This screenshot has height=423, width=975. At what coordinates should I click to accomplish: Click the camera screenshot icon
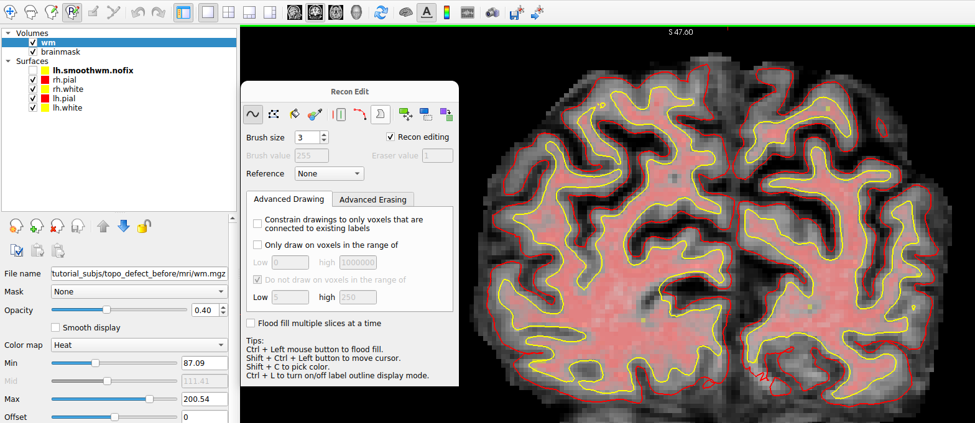[492, 12]
